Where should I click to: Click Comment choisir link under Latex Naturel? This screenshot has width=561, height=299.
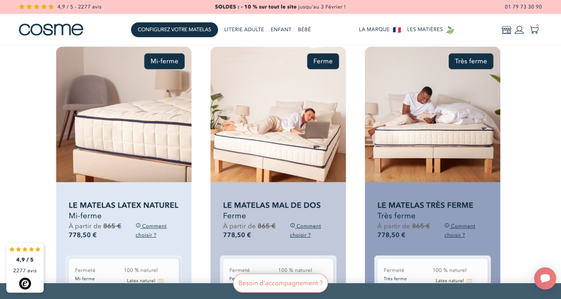coord(151,231)
